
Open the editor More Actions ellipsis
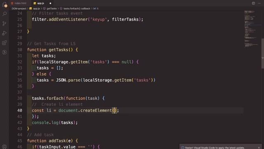(x=259, y=3)
